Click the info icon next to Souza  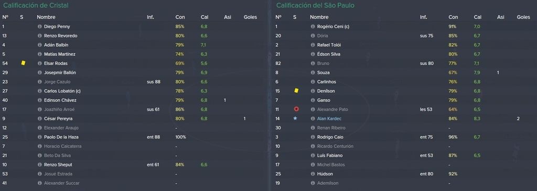313,72
